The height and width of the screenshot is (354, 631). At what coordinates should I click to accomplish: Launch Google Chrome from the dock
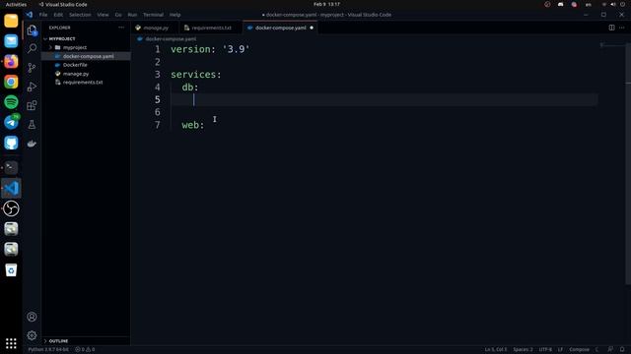click(11, 82)
